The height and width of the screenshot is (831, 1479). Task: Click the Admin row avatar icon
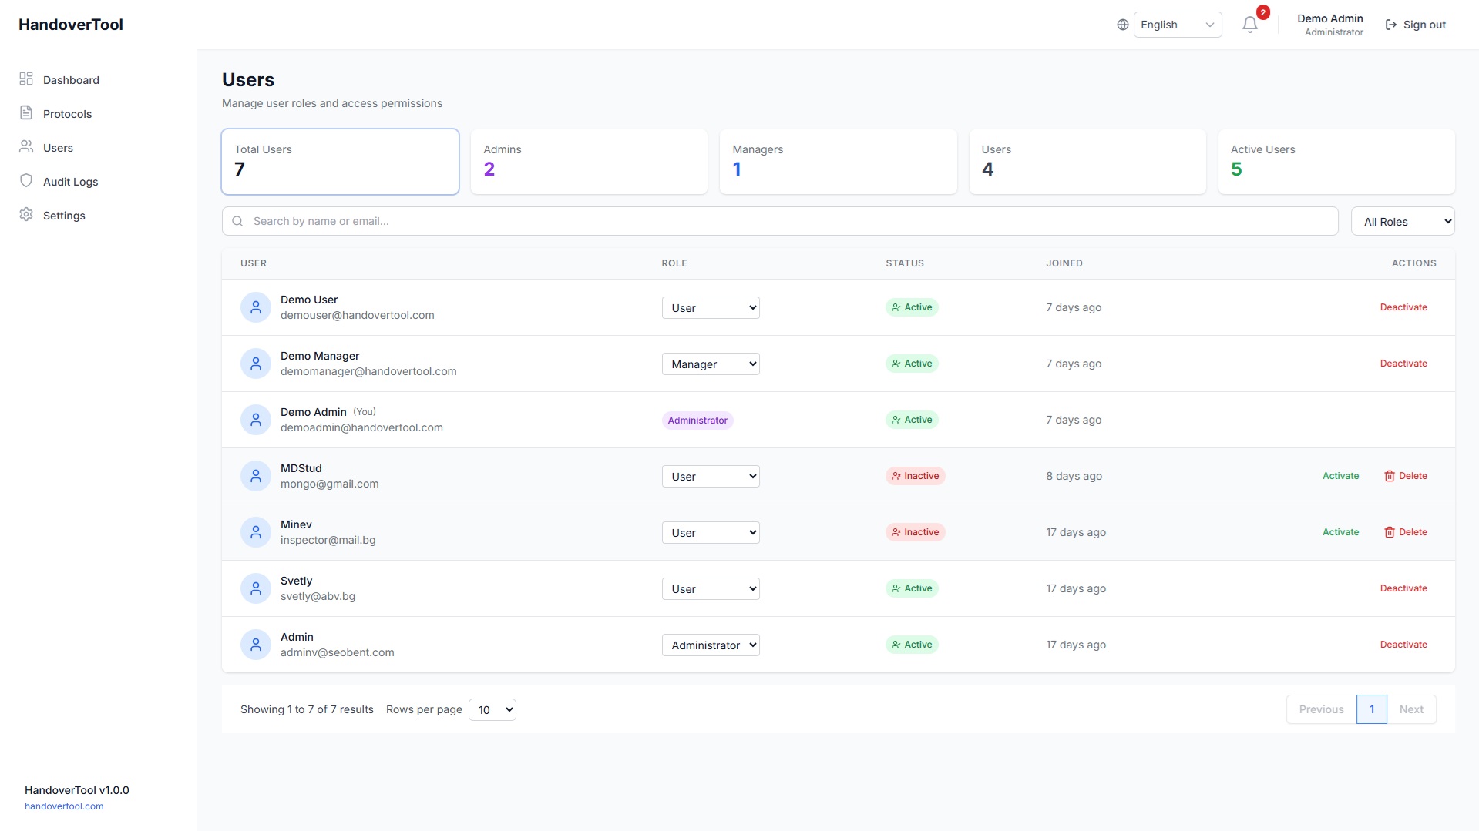click(x=256, y=645)
